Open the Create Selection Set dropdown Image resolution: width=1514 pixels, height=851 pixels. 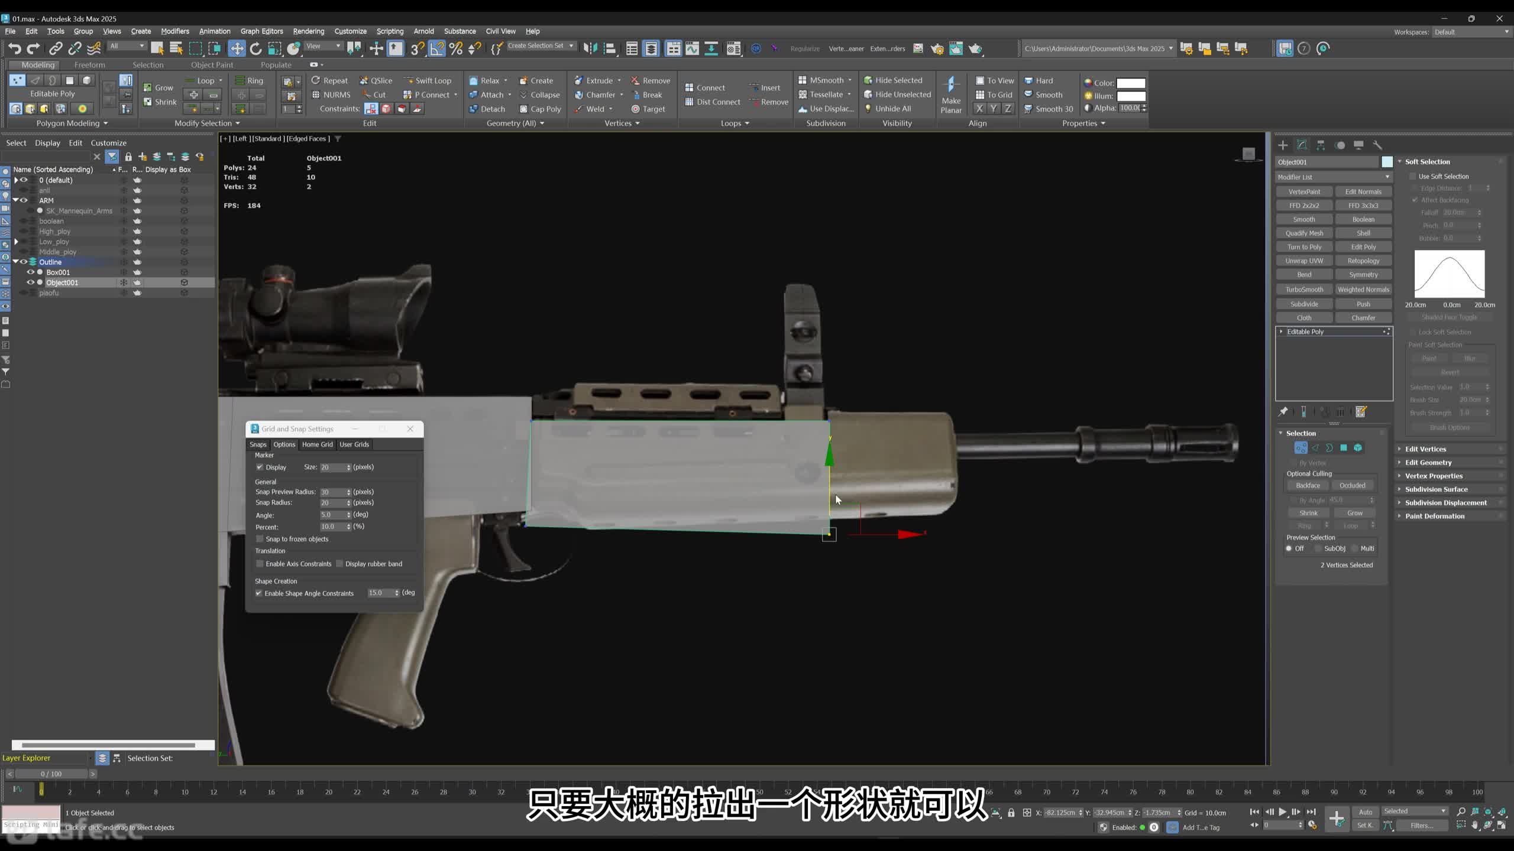[x=541, y=46]
